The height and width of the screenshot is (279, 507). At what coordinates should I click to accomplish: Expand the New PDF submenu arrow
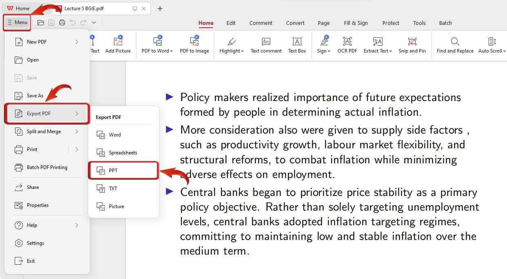(x=77, y=42)
